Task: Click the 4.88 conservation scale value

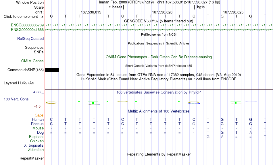Action: [x=37, y=92]
